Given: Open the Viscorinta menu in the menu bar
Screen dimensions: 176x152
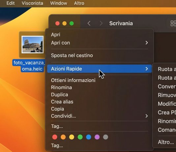Looking at the screenshot, I should pyautogui.click(x=32, y=3).
